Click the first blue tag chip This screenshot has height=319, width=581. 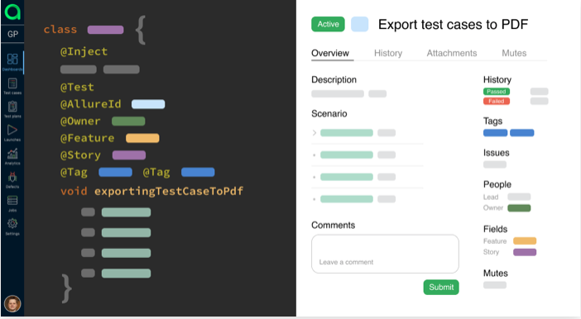tap(495, 133)
